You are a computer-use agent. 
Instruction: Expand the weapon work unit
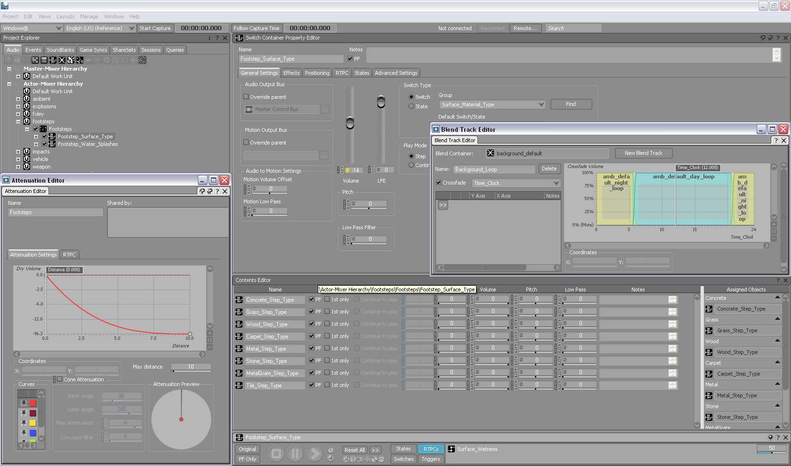point(18,167)
